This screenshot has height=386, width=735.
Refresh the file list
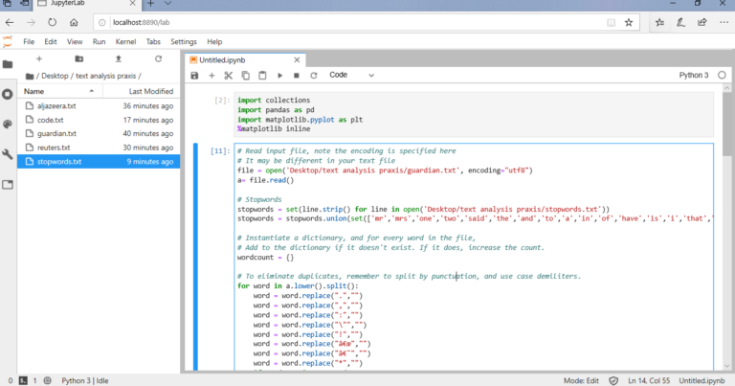click(x=159, y=58)
